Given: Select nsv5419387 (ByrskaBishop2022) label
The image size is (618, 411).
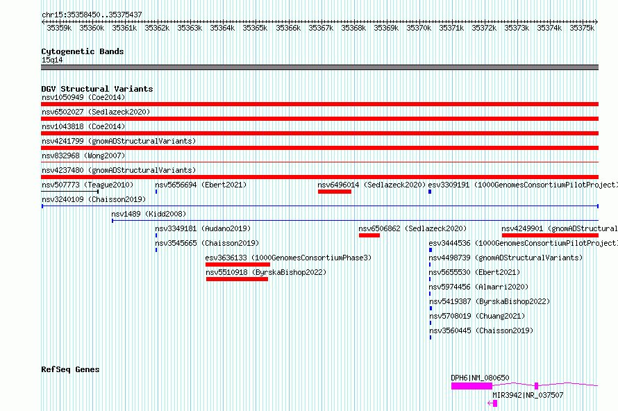Looking at the screenshot, I should [490, 301].
